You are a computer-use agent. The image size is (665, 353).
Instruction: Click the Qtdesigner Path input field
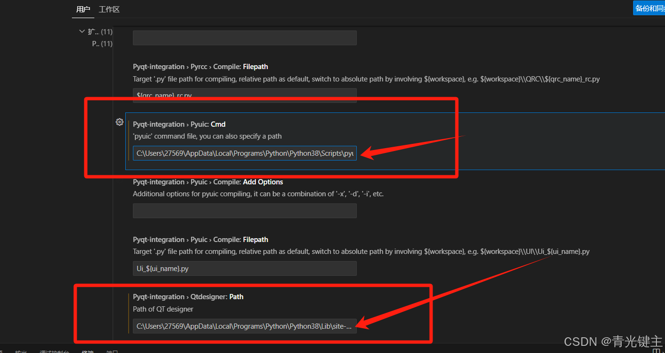coord(244,326)
